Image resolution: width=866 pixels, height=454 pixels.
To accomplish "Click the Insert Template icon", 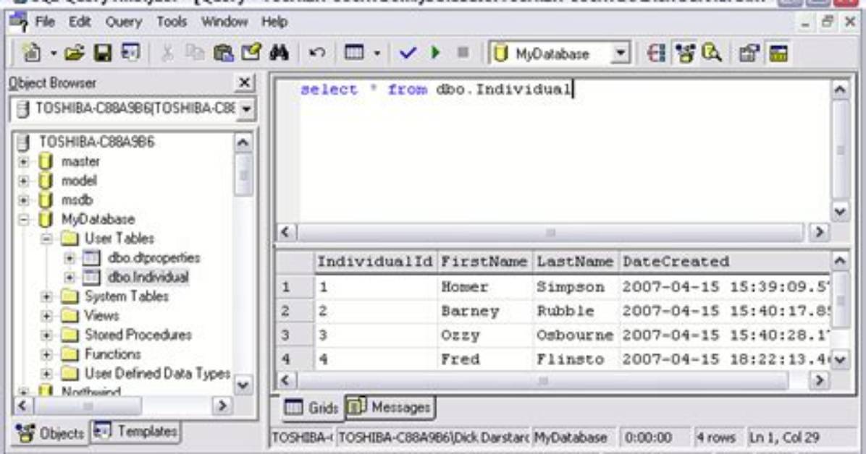I will pos(131,53).
